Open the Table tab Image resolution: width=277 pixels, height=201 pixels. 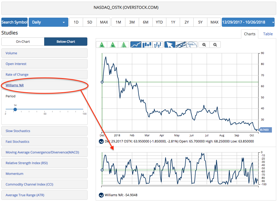[x=268, y=34]
